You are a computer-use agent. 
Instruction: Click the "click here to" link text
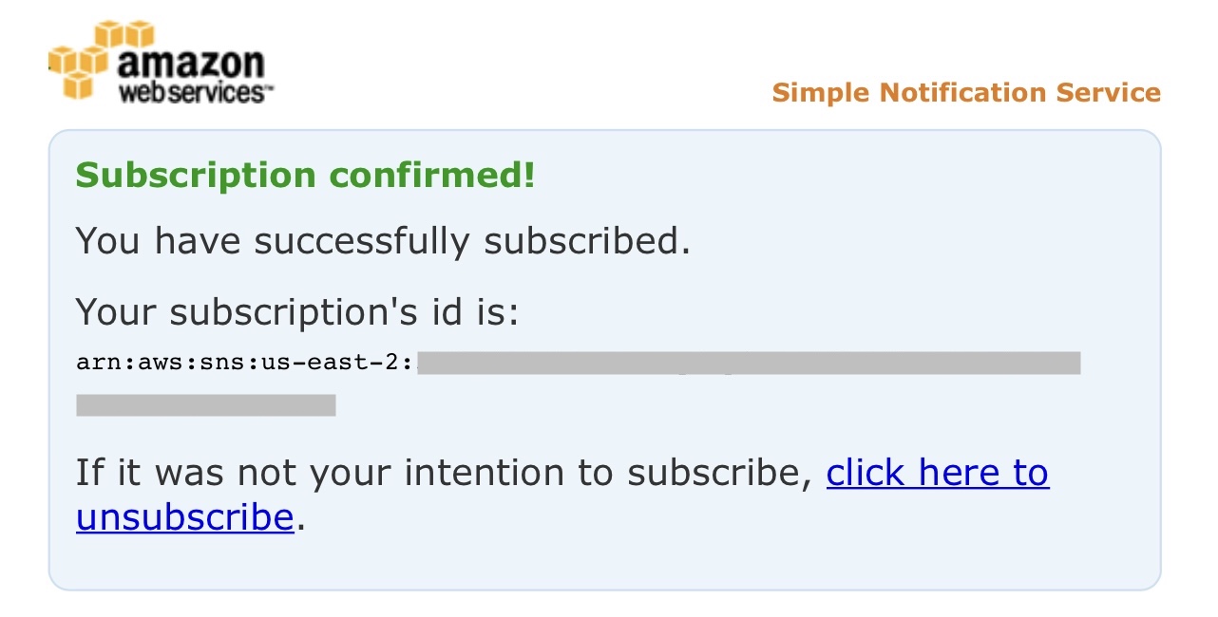tap(938, 472)
